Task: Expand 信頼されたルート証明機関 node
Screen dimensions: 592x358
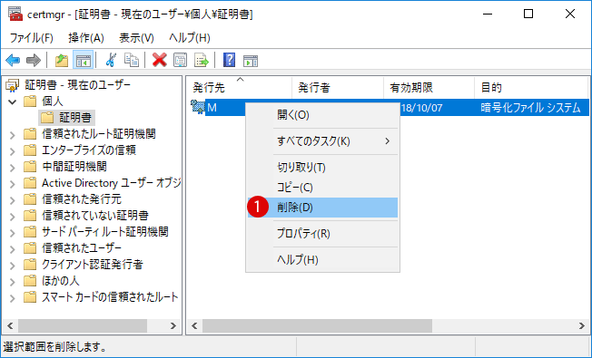Action: point(12,135)
